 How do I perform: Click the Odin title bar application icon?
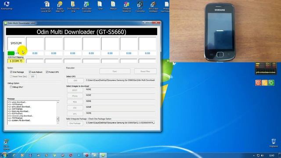pos(6,23)
